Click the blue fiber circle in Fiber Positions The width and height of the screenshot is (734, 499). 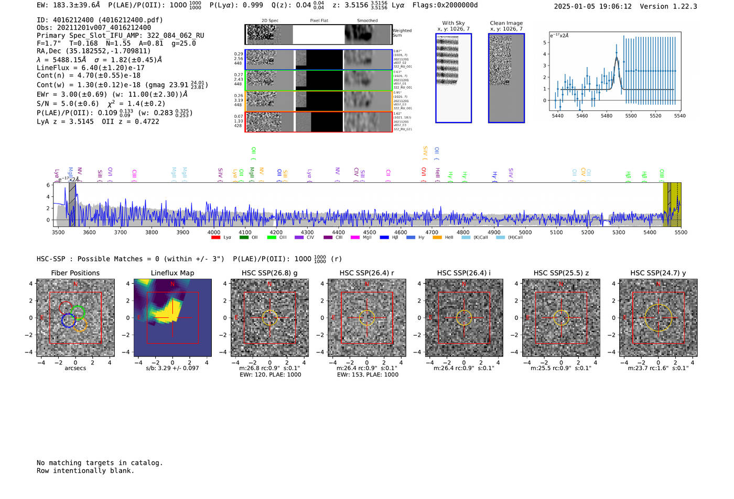tap(68, 320)
